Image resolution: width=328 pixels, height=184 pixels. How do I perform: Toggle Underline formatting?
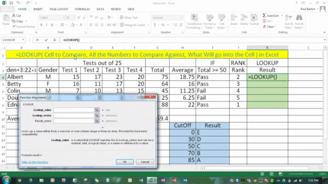52,25
